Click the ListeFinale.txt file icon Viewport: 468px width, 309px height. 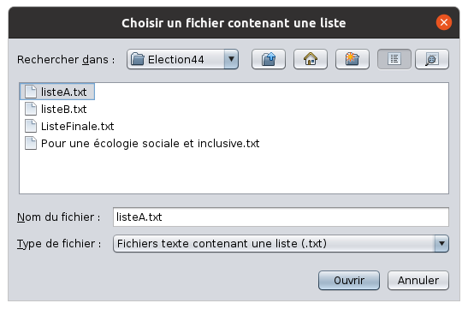[31, 126]
